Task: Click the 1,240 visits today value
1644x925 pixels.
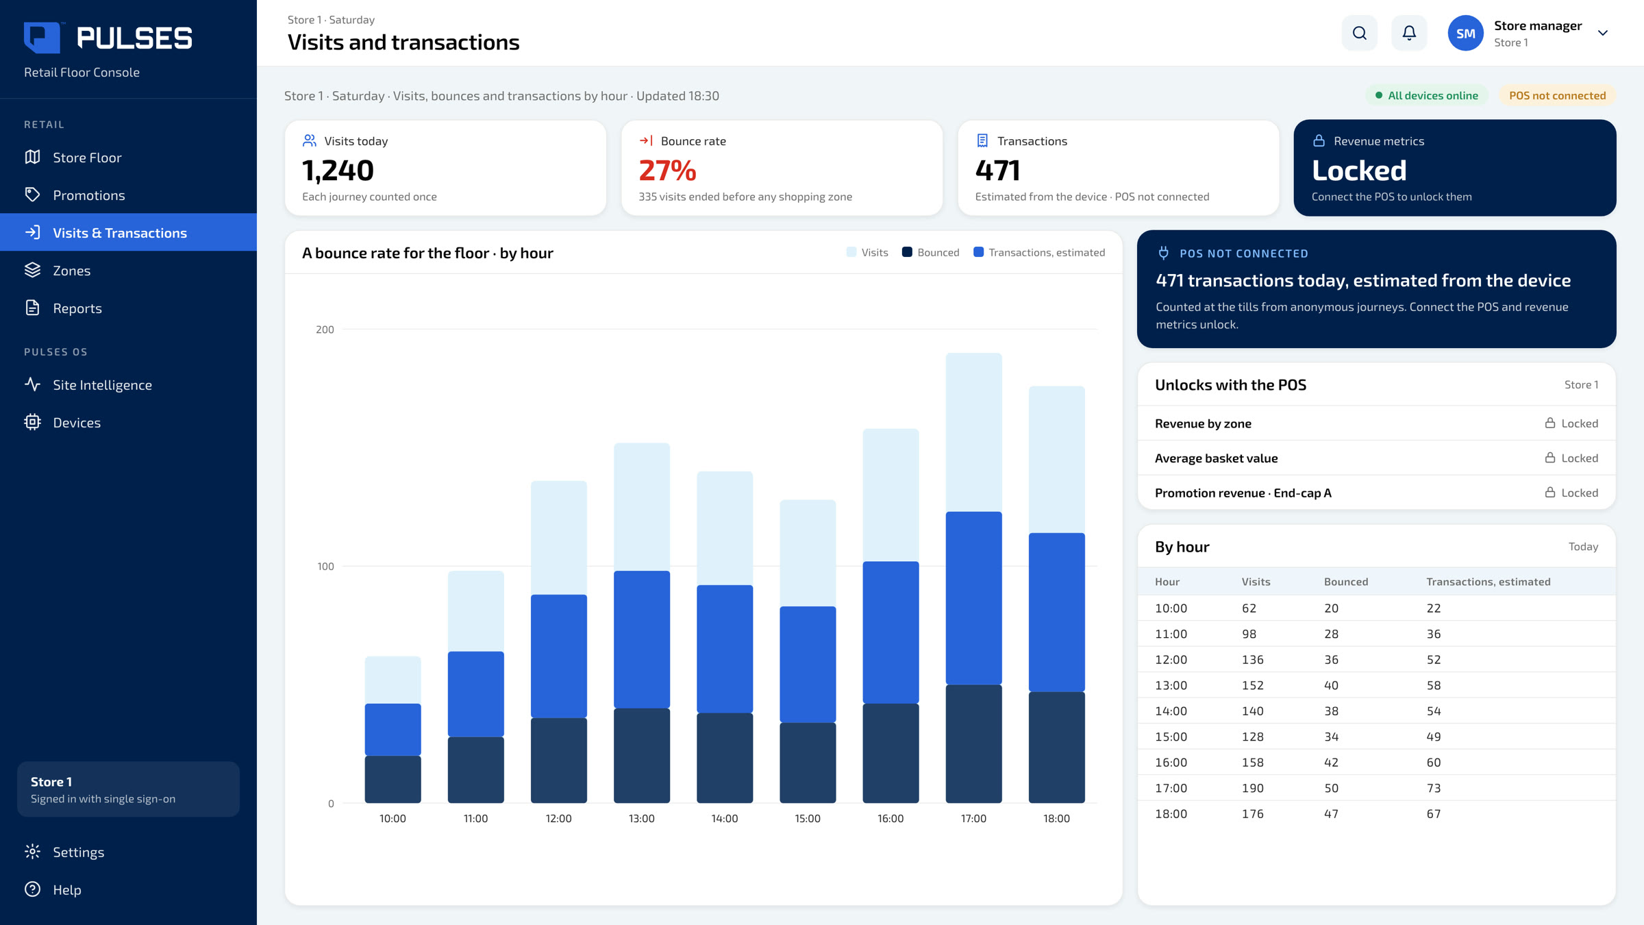Action: tap(338, 171)
